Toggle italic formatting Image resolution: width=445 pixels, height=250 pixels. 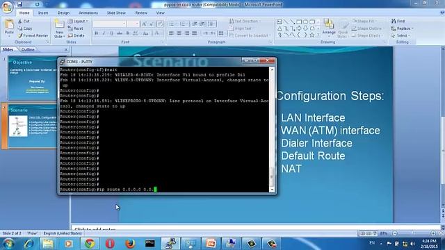coord(104,33)
